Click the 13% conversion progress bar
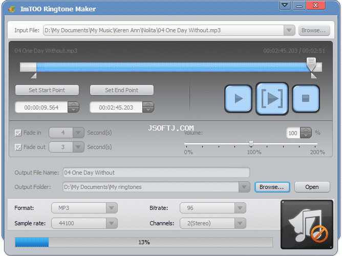 144,242
